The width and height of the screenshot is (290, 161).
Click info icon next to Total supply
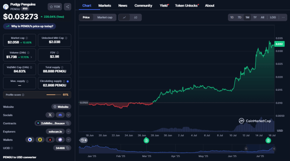(x=62, y=67)
